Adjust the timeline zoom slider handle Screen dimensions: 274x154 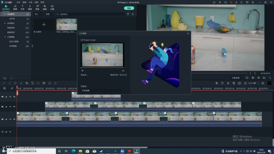[x=255, y=83]
